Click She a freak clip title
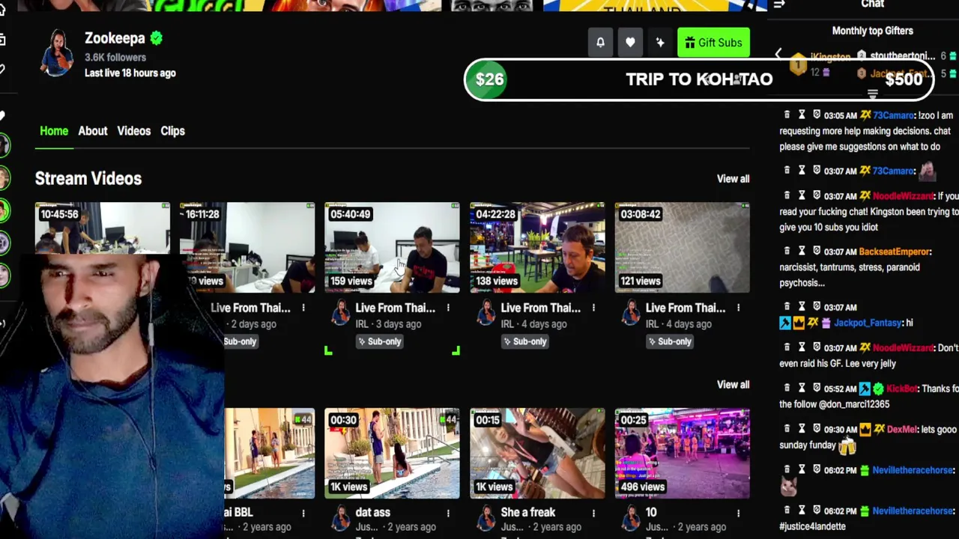 click(x=528, y=513)
